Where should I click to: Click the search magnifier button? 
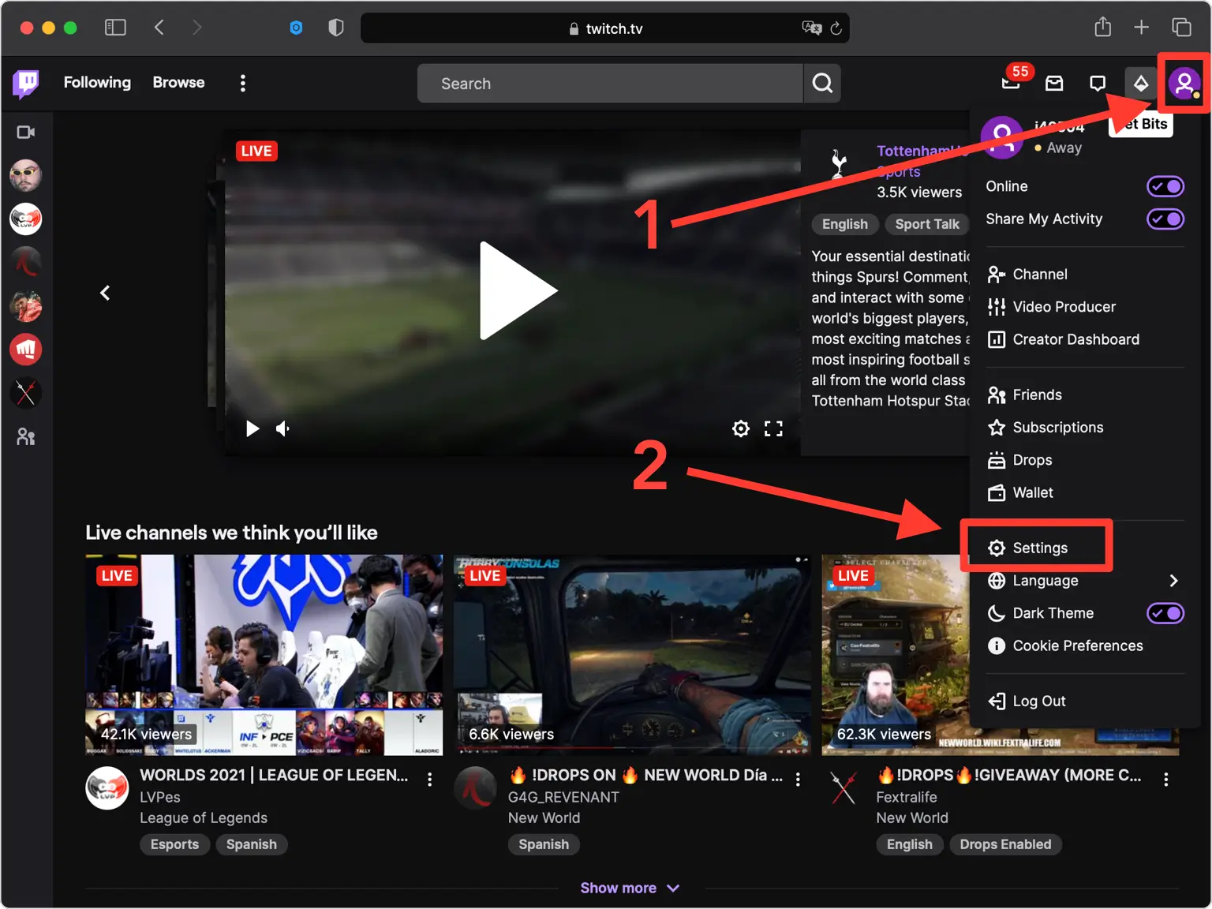pyautogui.click(x=822, y=83)
